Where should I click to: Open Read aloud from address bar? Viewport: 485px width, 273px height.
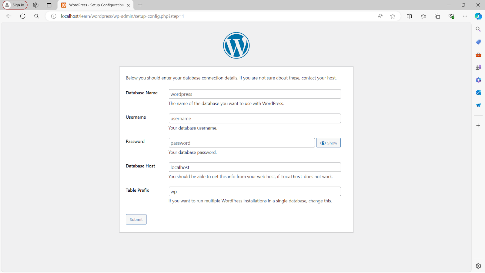coord(380,16)
